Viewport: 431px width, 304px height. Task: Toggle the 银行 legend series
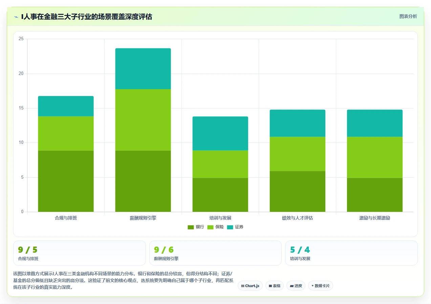(x=196, y=227)
